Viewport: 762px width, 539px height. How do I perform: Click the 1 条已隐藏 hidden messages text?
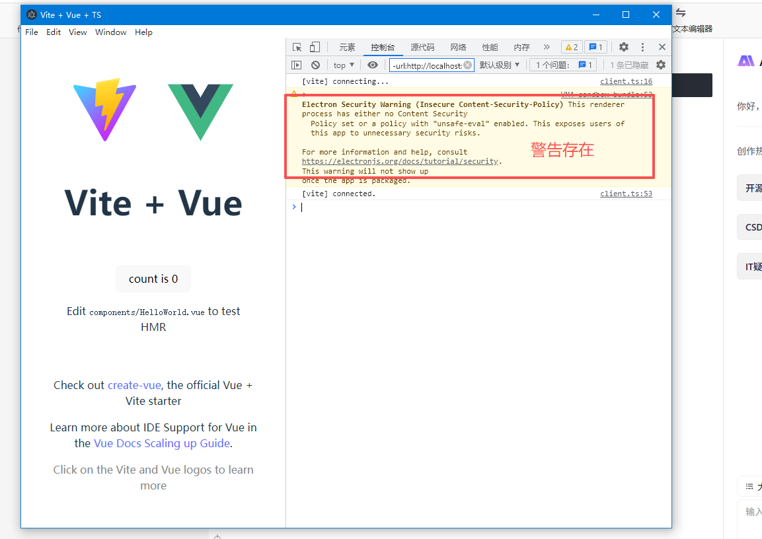click(629, 65)
